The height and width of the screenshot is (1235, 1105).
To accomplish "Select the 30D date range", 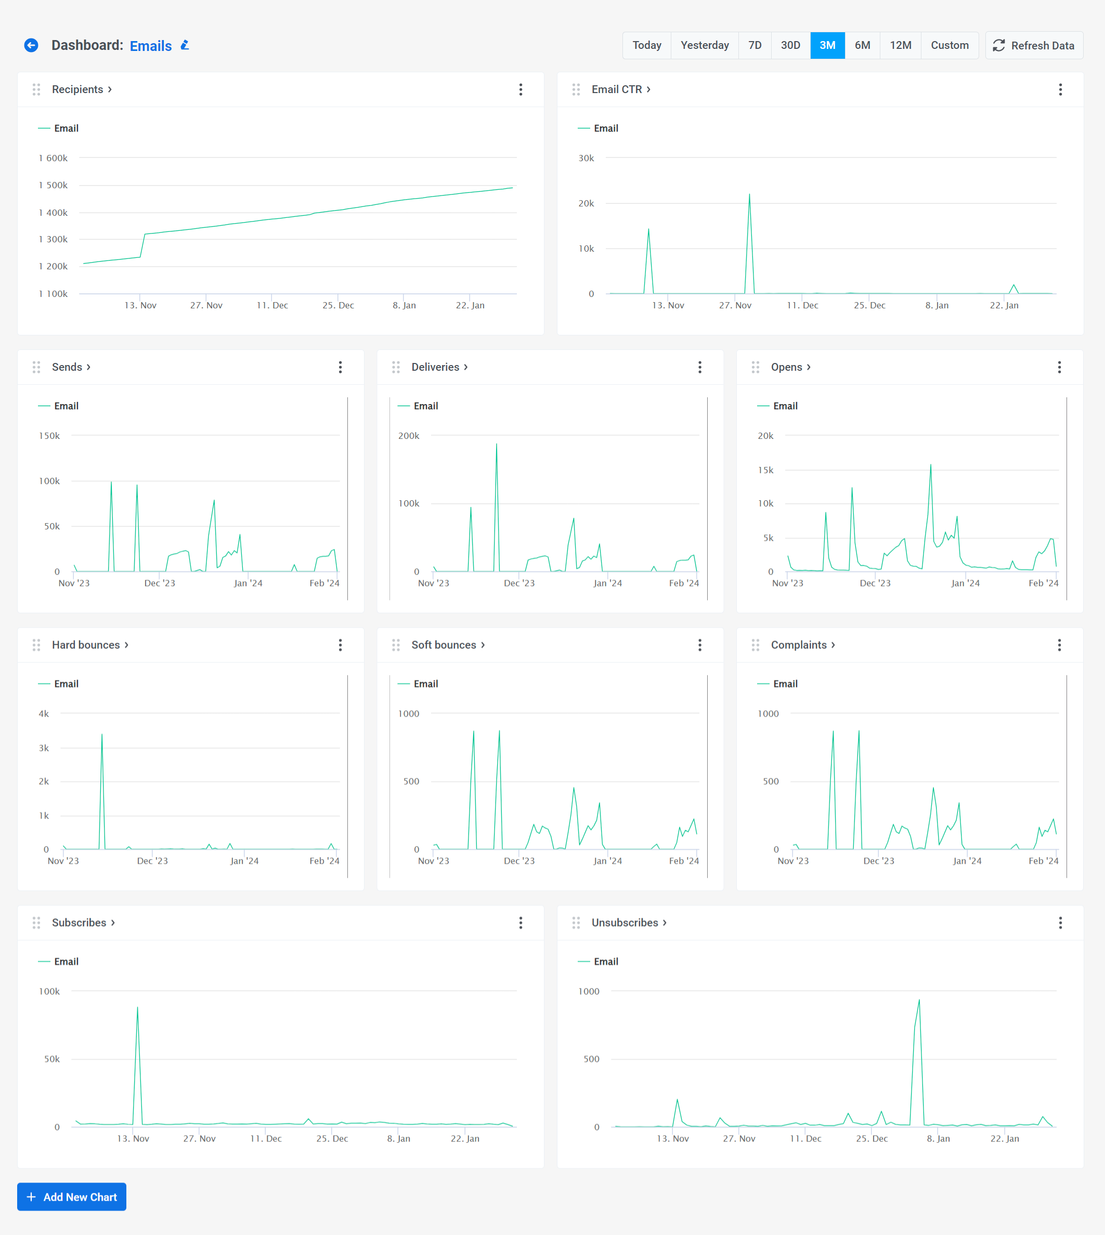I will pyautogui.click(x=790, y=46).
